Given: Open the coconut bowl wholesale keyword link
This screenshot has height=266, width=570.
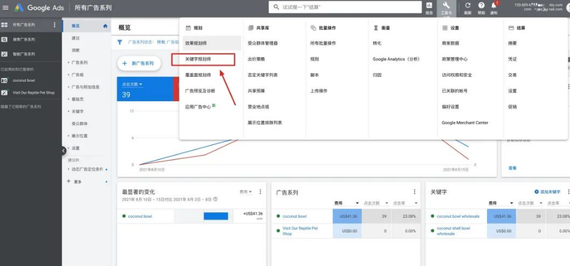Looking at the screenshot, I should click(x=458, y=216).
